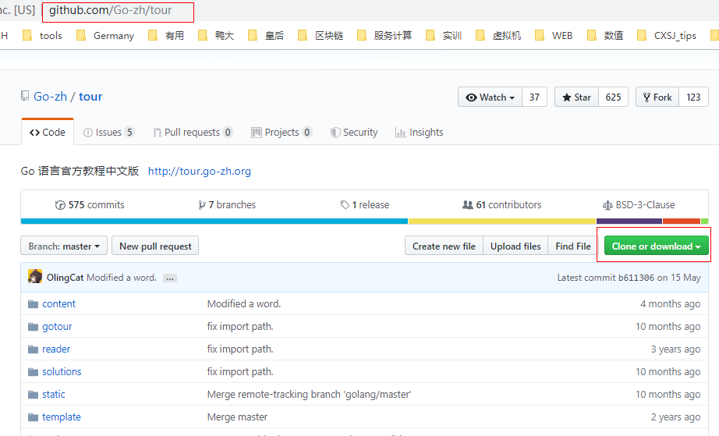
Task: Open the Go-zh organization link
Action: 50,96
